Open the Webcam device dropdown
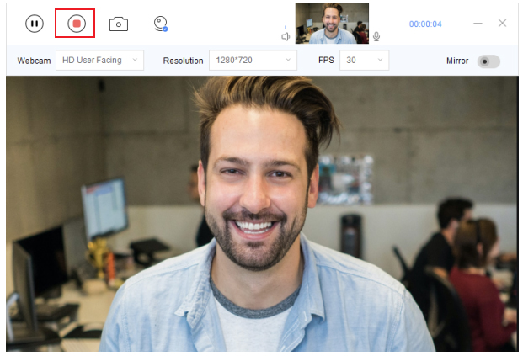Image resolution: width=523 pixels, height=356 pixels. click(99, 61)
